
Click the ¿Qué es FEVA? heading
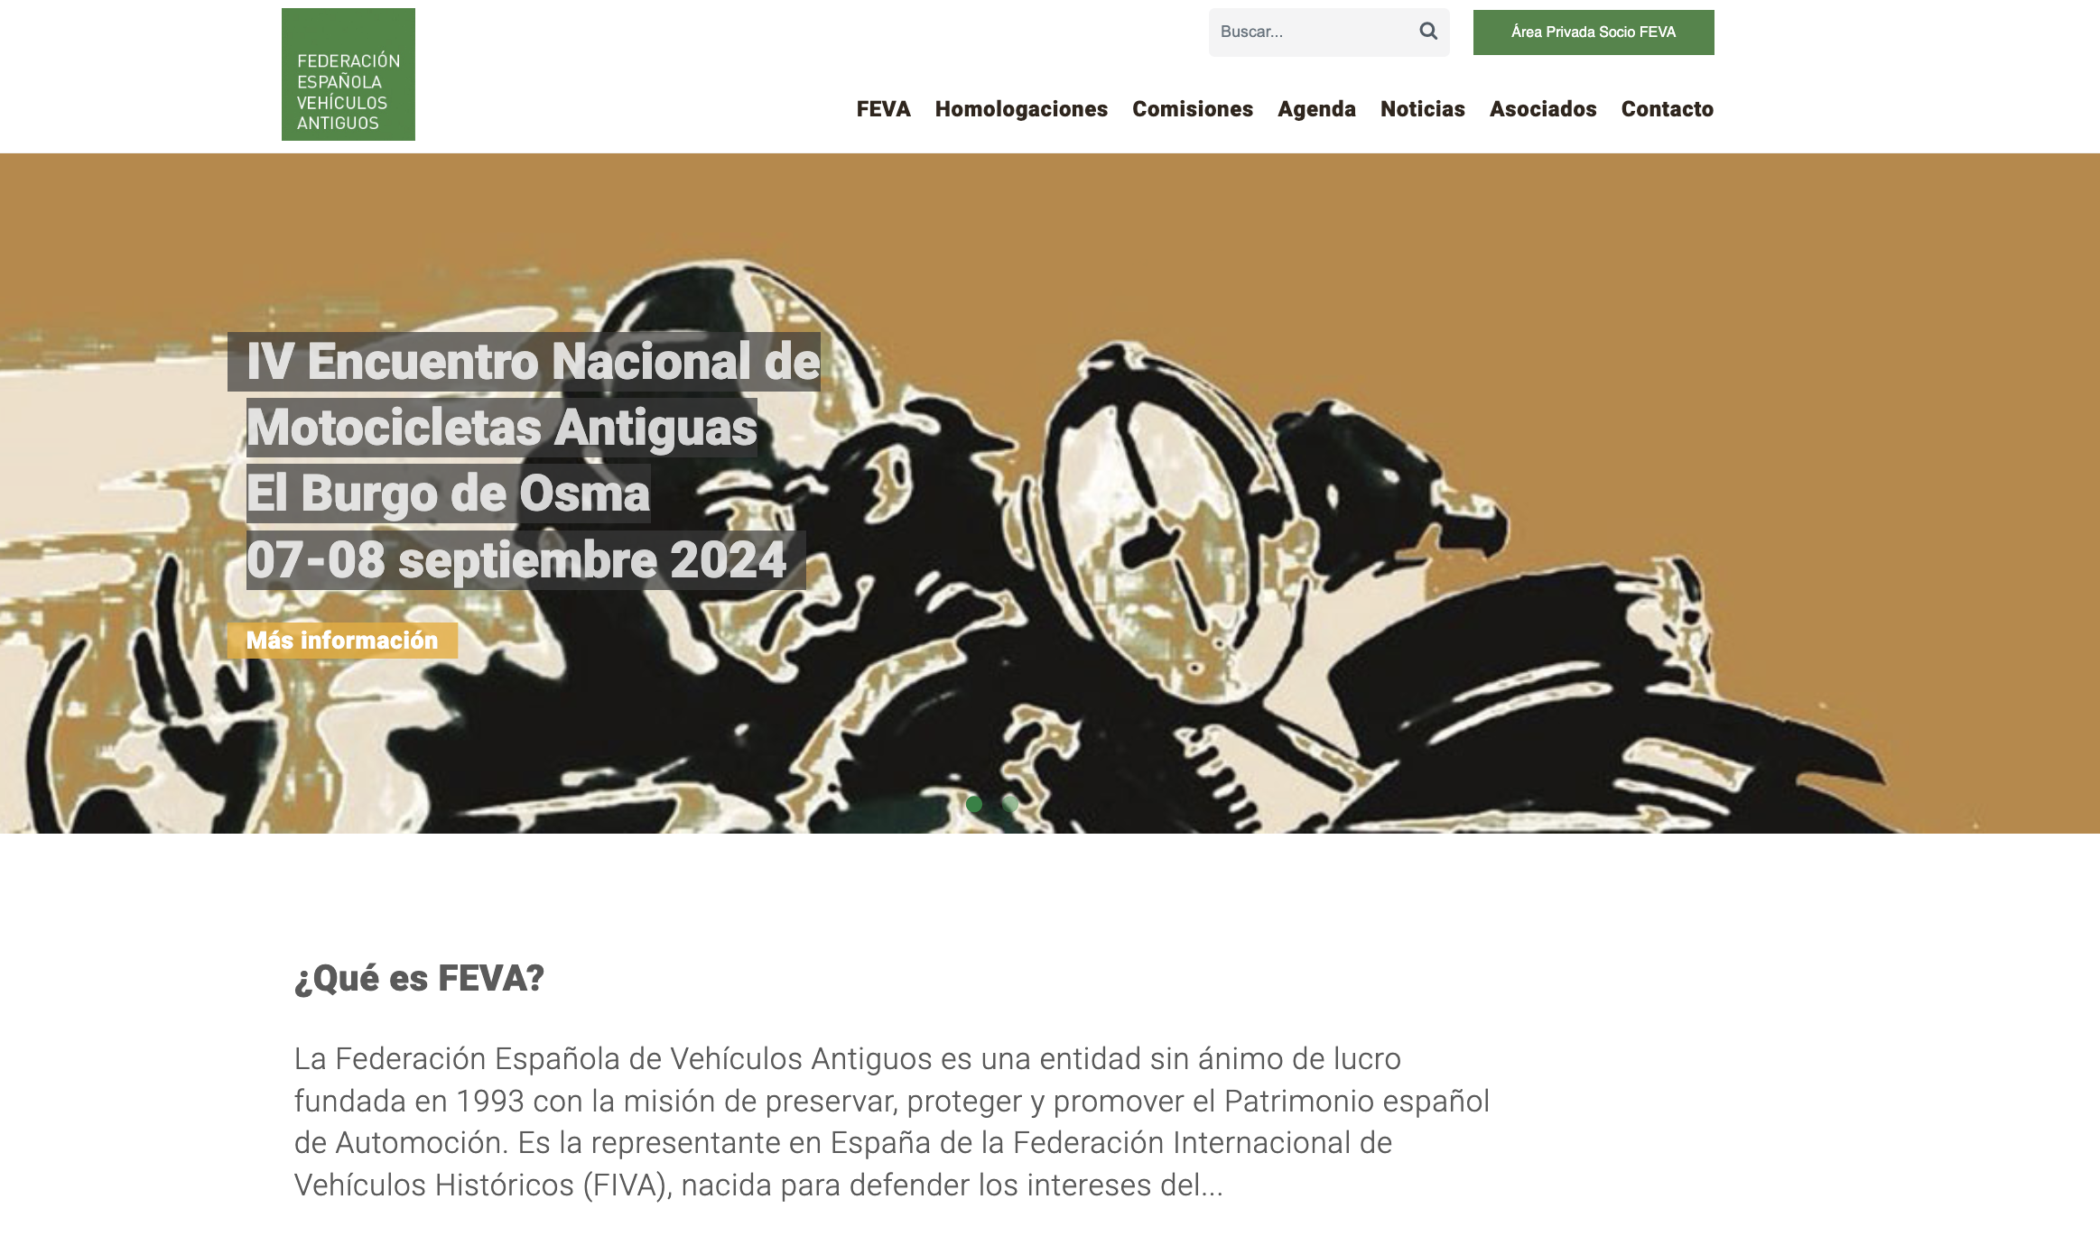[419, 979]
